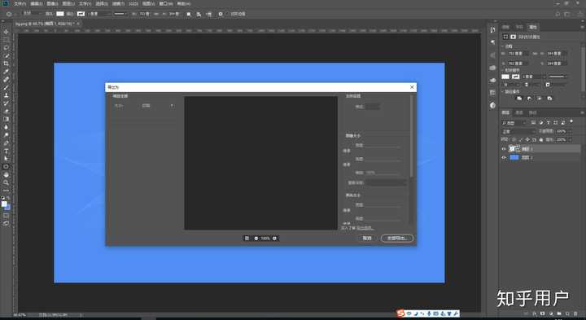
Task: Expand the layer kind filter dropdown
Action: (x=514, y=123)
